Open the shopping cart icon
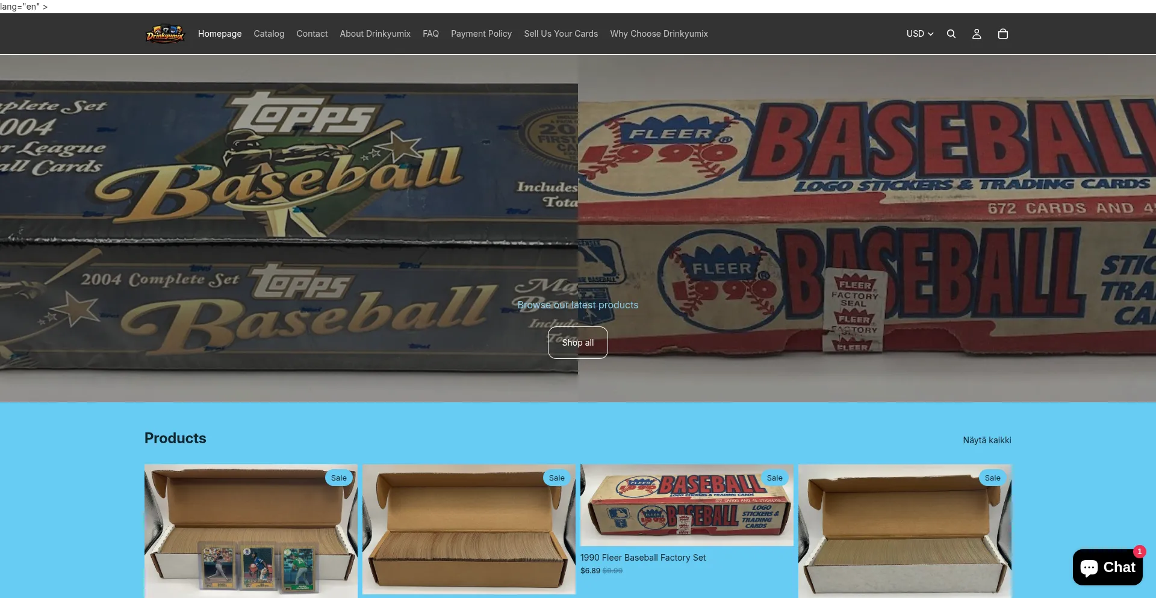 point(1003,34)
